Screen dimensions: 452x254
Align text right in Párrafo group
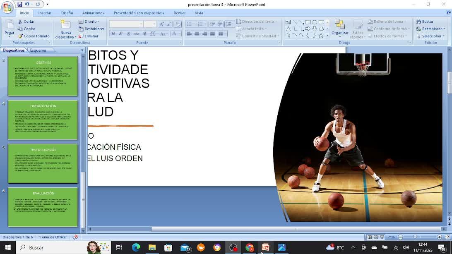tap(204, 34)
